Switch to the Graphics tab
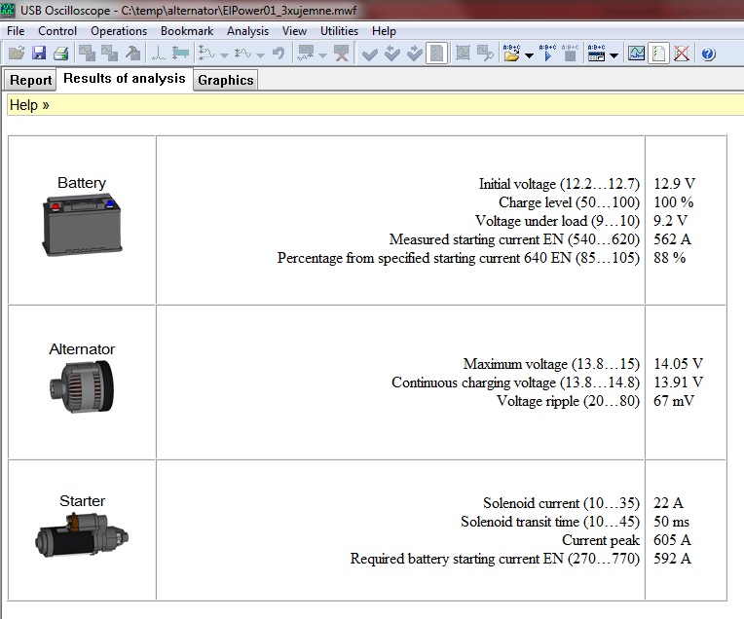The width and height of the screenshot is (744, 619). 225,81
